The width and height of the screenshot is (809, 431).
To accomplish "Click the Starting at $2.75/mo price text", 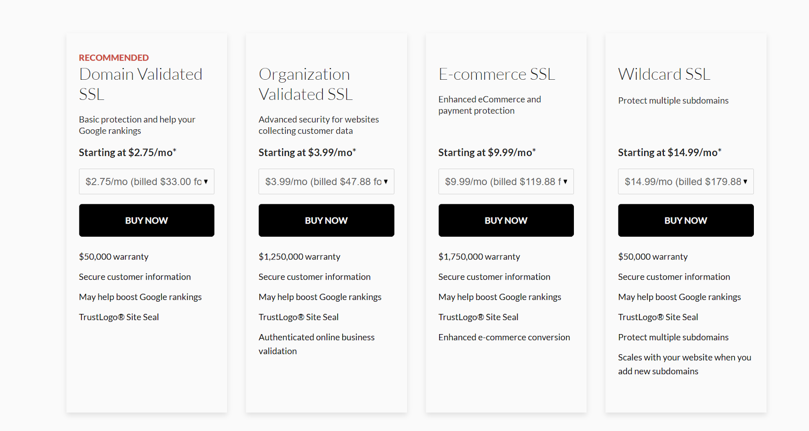I will tap(127, 152).
